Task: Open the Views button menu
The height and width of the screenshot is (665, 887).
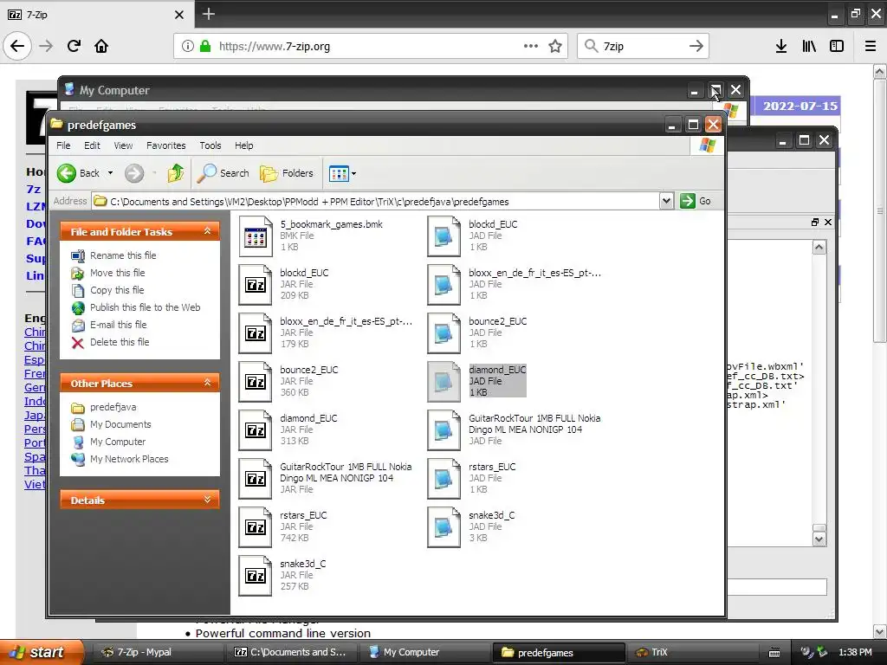Action: [342, 173]
